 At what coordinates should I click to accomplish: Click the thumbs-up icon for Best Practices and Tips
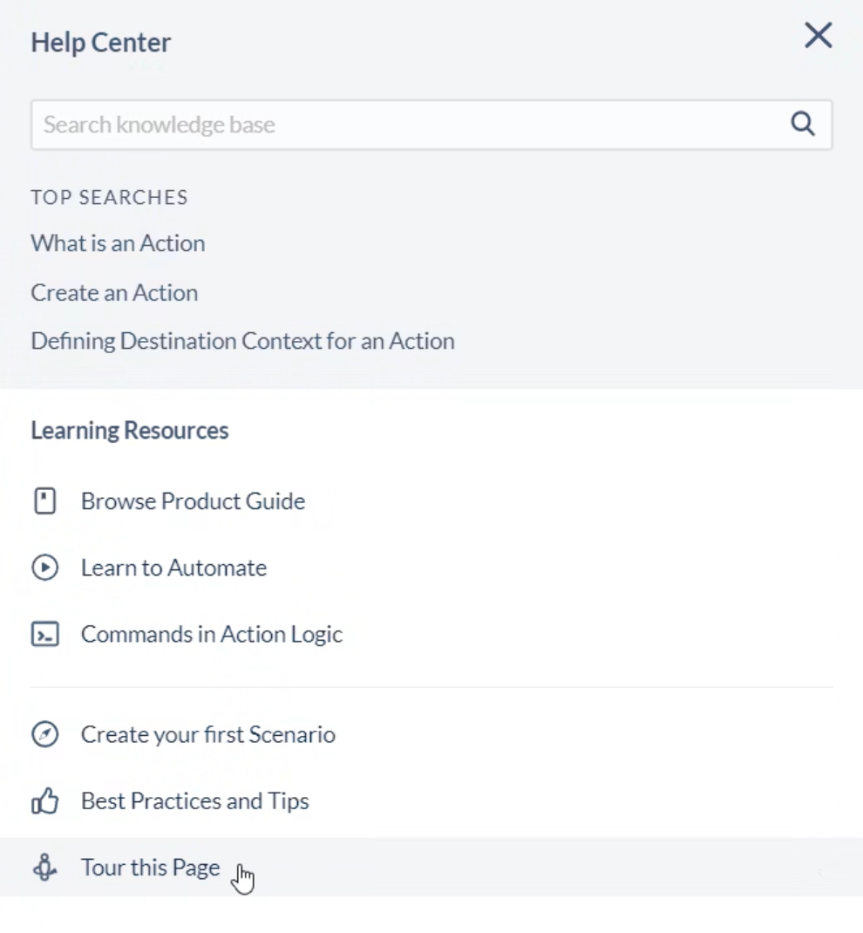coord(44,801)
